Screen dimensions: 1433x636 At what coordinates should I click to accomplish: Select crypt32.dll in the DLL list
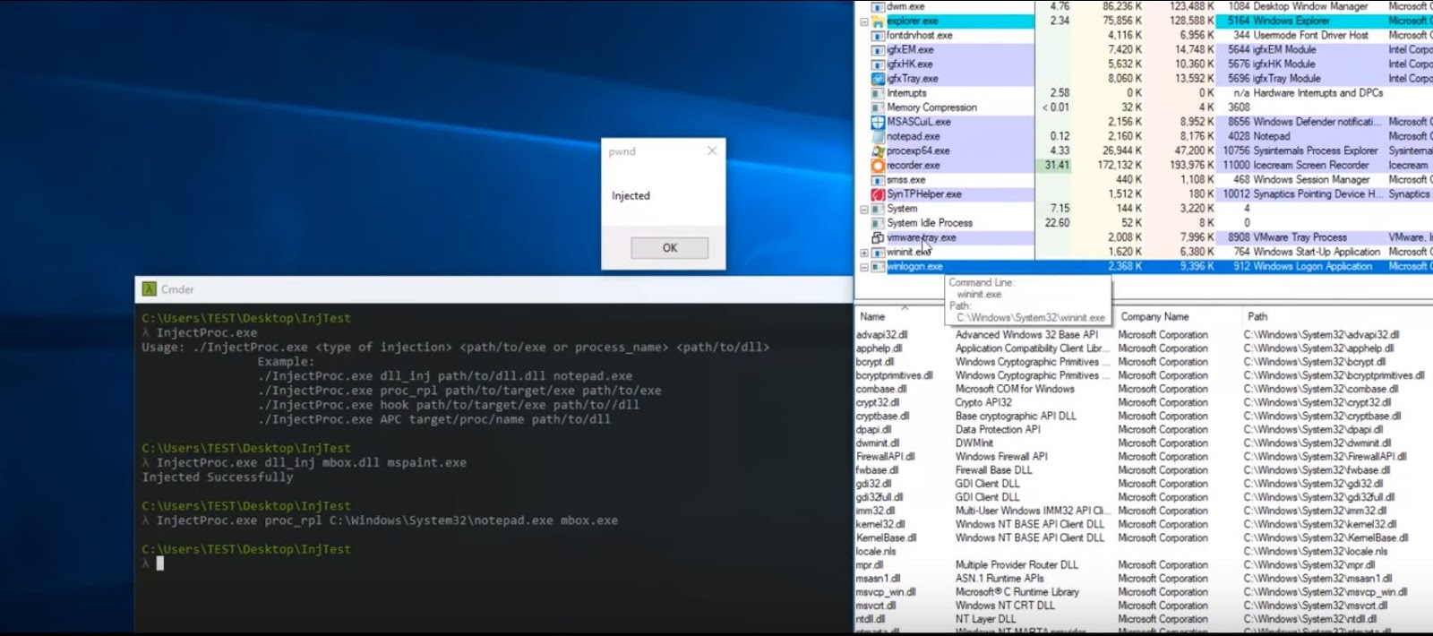878,402
